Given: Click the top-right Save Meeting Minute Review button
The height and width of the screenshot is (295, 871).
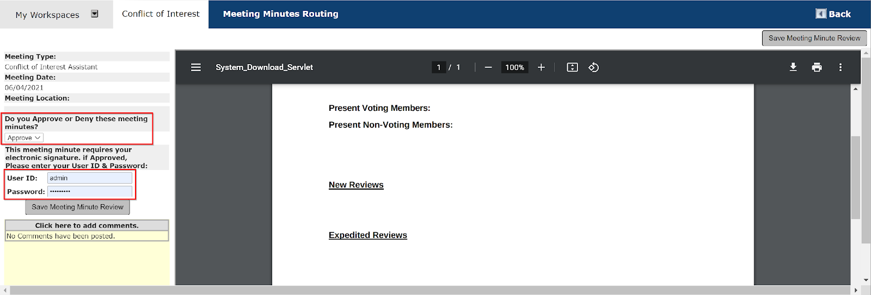Looking at the screenshot, I should tap(814, 38).
